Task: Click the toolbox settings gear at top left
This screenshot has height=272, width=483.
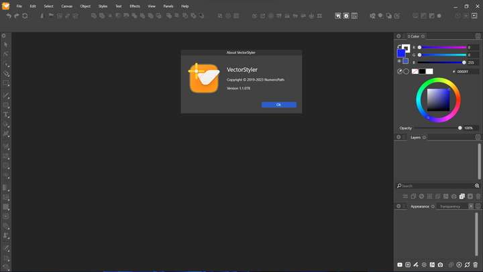Action: (x=4, y=36)
